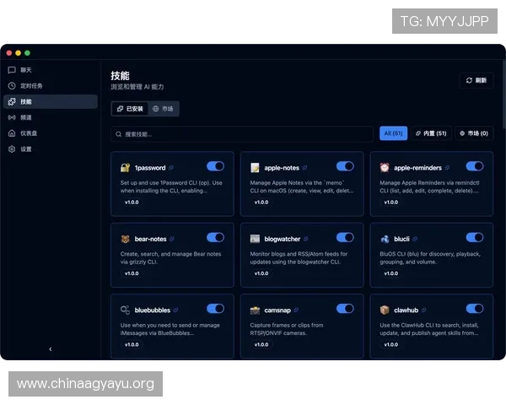This screenshot has width=506, height=405.
Task: Open the bear-notes skill name
Action: click(x=150, y=239)
